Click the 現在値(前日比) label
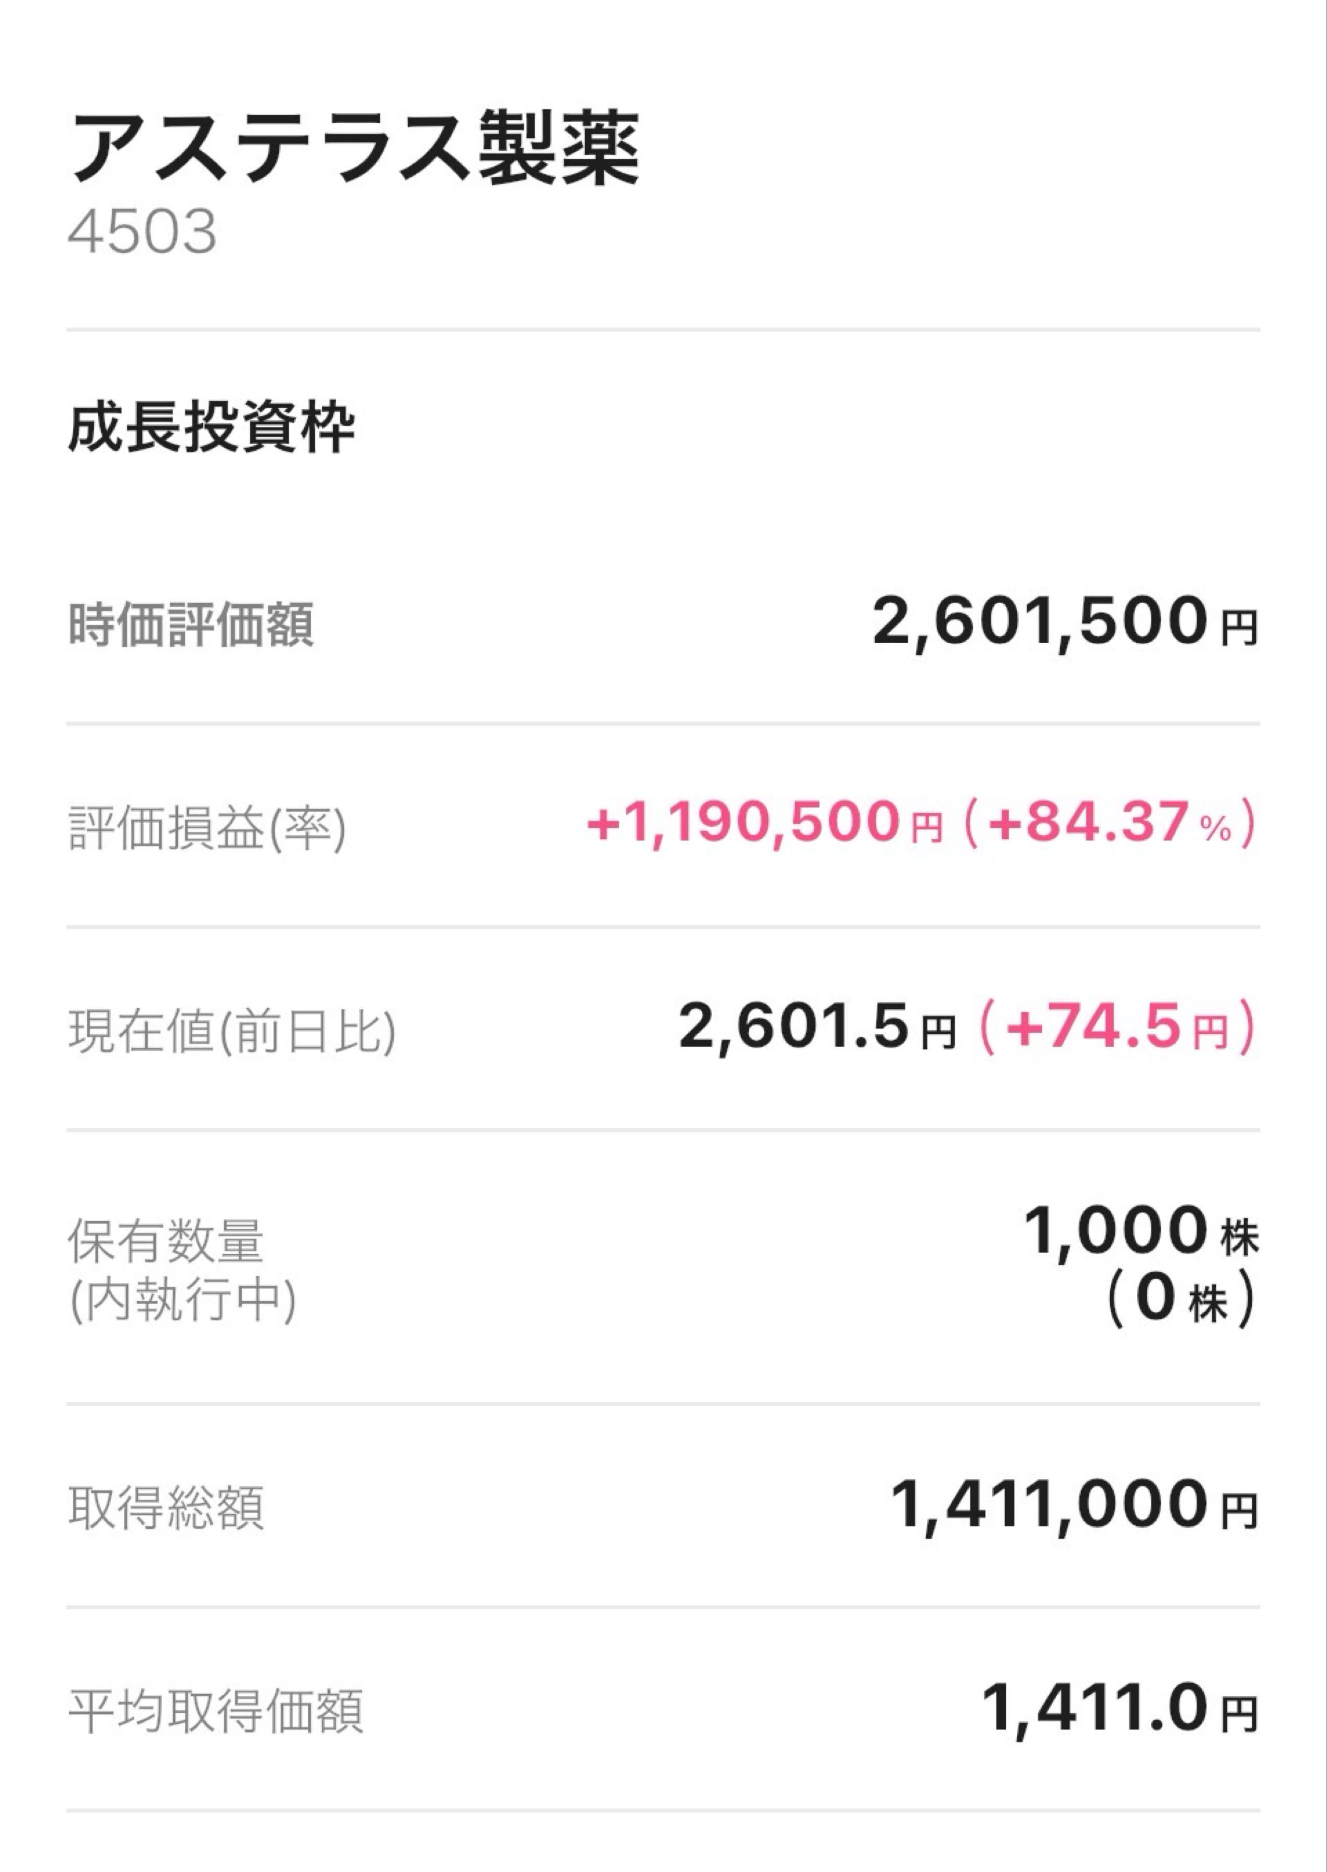Viewport: 1327px width, 1872px height. click(x=232, y=1030)
